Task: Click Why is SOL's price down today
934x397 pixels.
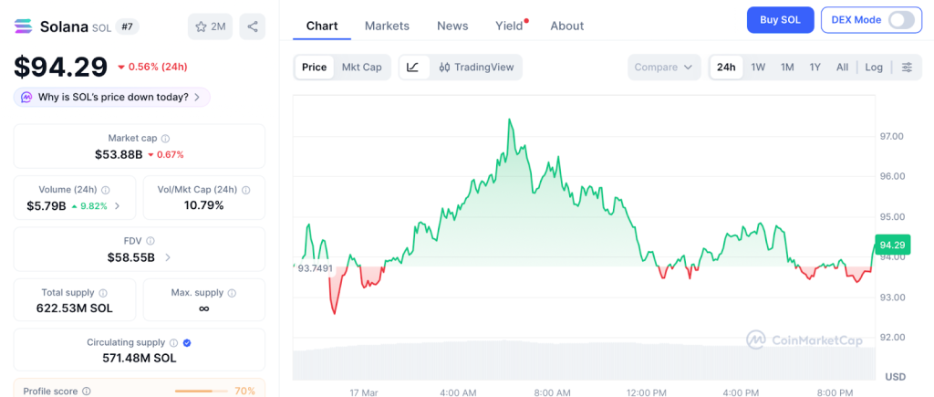Action: point(112,97)
